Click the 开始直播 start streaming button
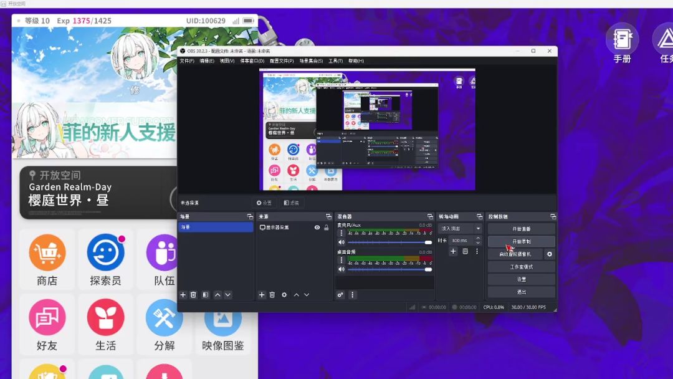This screenshot has height=379, width=673. point(521,229)
